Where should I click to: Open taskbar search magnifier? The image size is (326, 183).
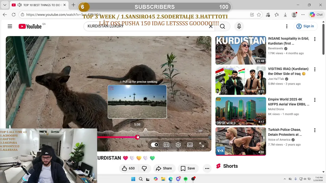point(141,179)
